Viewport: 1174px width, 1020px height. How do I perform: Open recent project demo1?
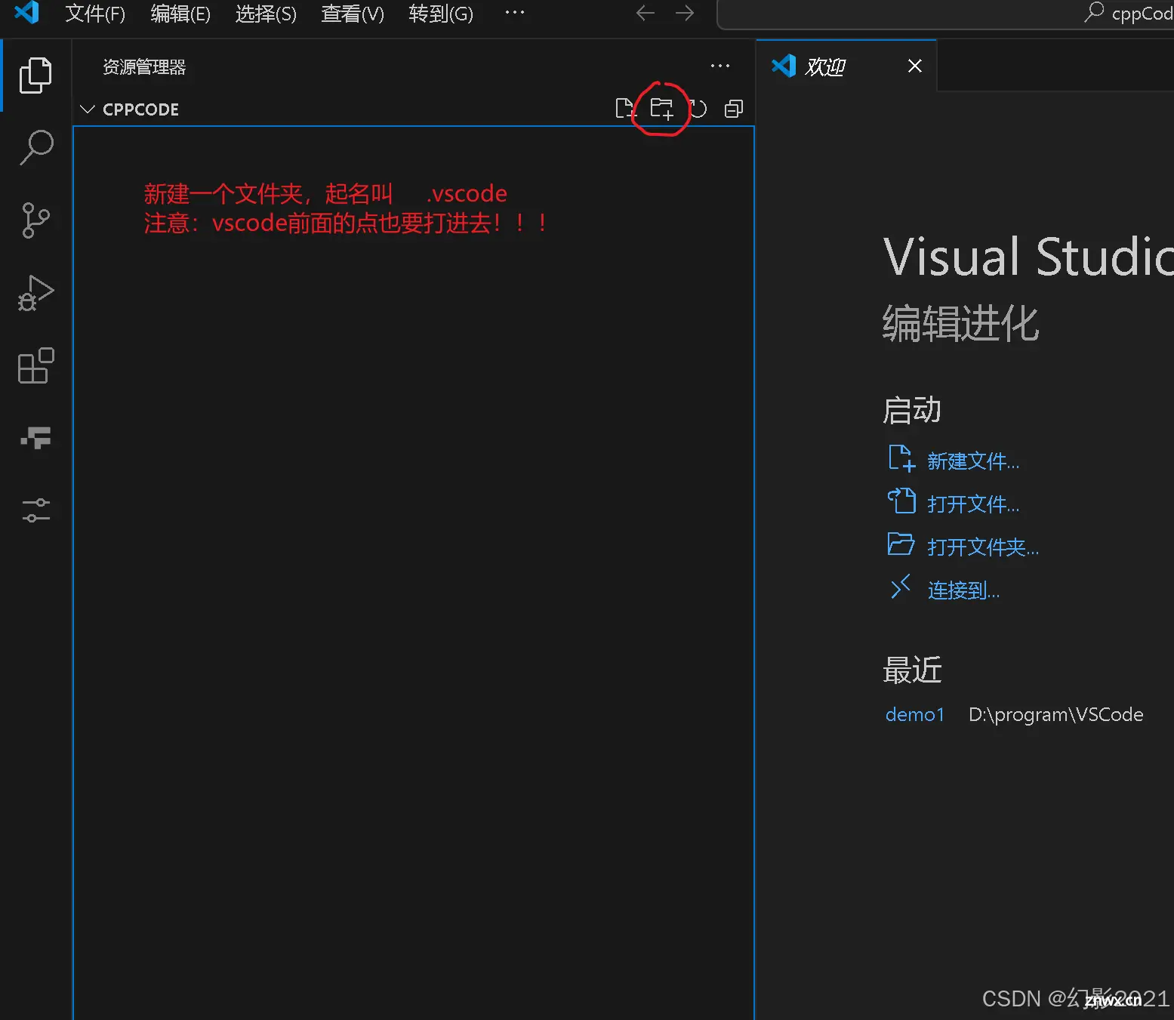pyautogui.click(x=915, y=715)
